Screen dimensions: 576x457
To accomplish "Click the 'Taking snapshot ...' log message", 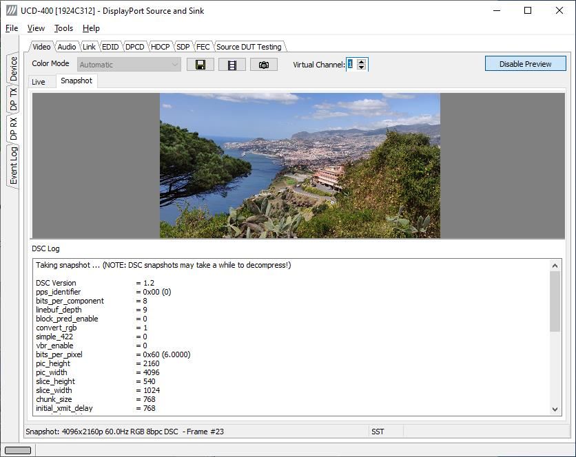I will (x=163, y=265).
